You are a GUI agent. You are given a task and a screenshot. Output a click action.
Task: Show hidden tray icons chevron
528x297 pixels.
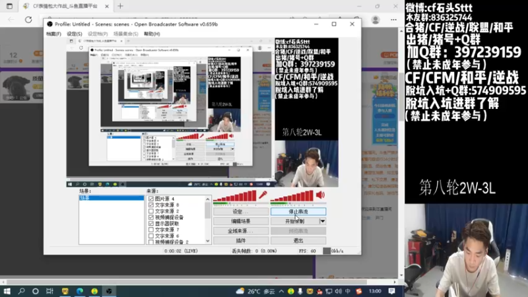click(x=281, y=291)
